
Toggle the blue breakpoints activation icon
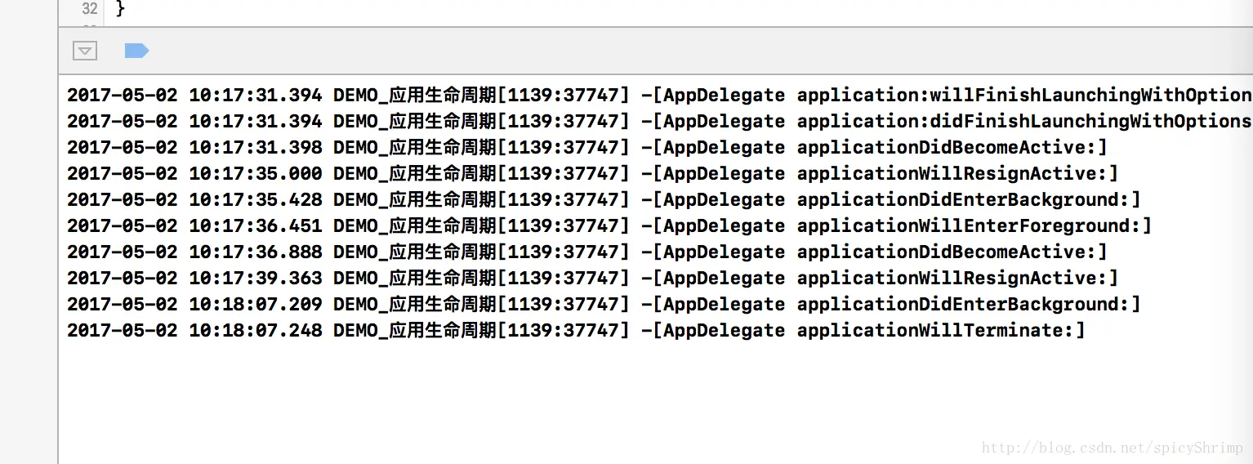click(136, 51)
